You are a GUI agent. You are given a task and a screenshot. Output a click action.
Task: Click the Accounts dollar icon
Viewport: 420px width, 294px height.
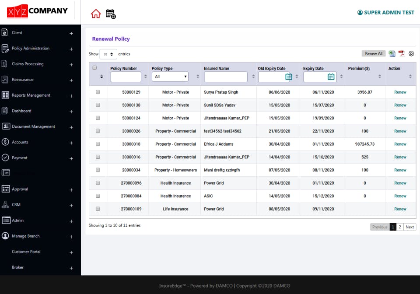tap(5, 142)
